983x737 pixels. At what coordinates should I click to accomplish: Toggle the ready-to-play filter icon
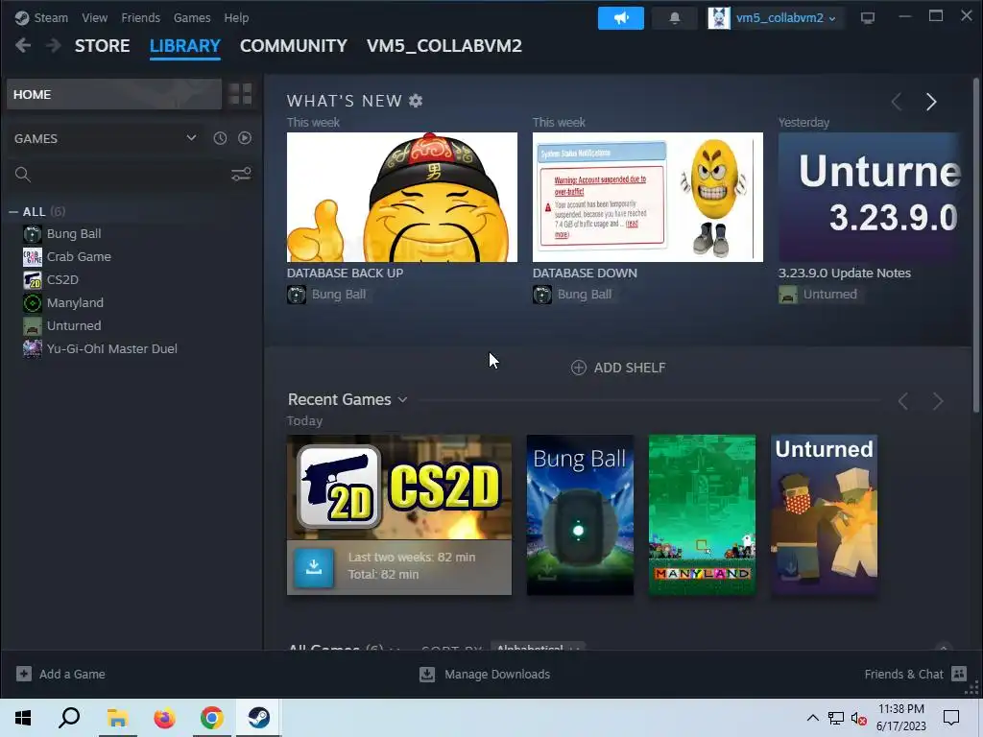[x=245, y=138]
